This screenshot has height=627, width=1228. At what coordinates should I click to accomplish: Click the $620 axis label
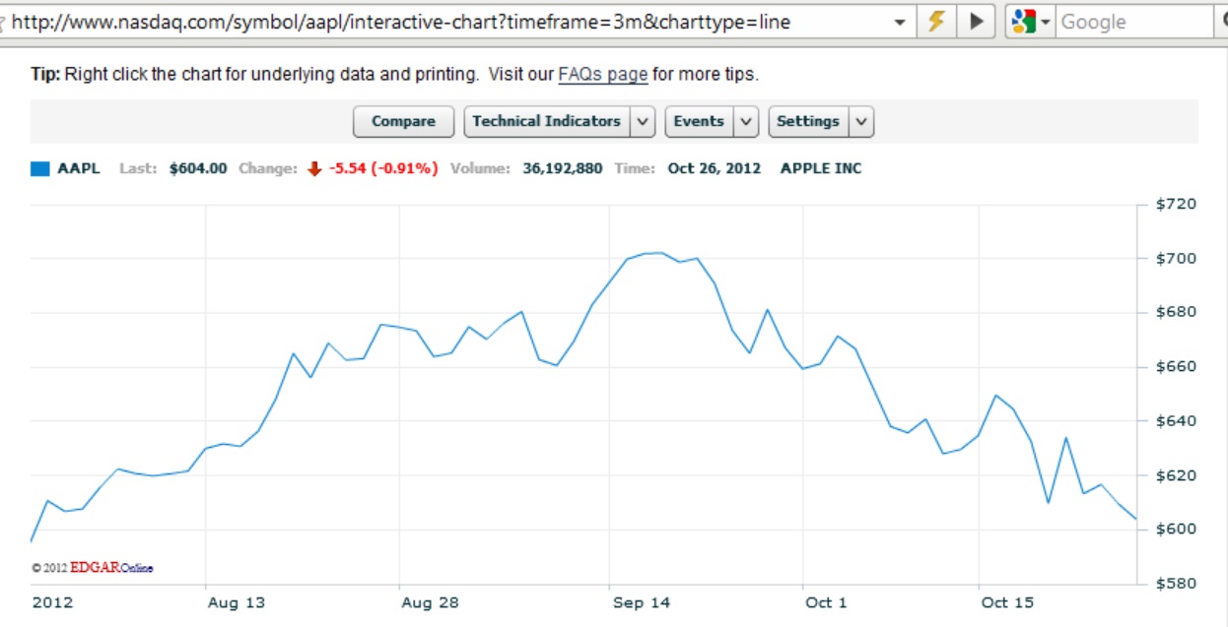1175,475
